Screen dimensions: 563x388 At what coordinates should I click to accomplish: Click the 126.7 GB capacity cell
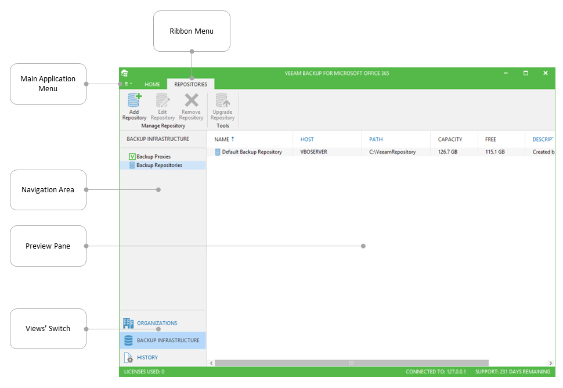point(447,152)
